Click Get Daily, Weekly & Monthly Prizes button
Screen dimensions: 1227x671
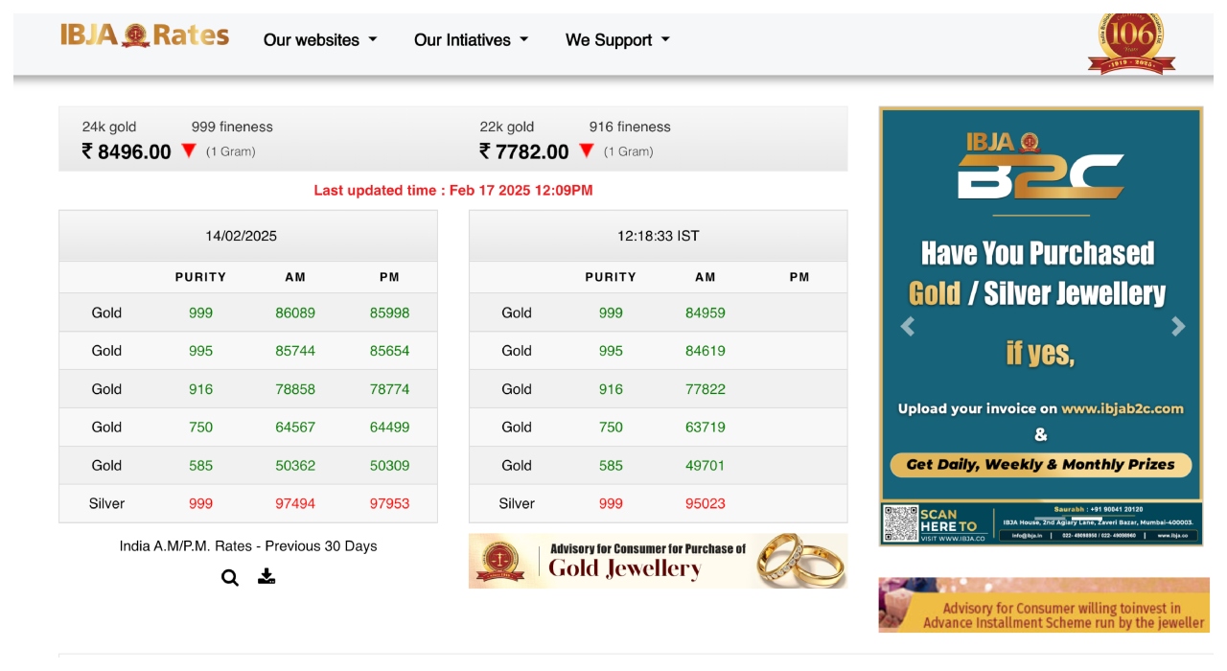(1040, 465)
